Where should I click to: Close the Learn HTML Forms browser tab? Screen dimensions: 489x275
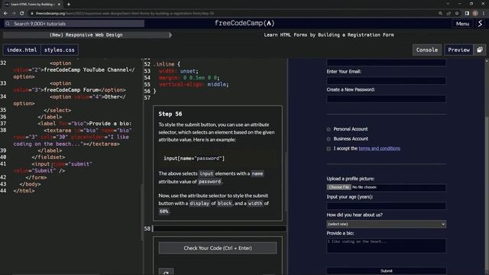click(59, 5)
